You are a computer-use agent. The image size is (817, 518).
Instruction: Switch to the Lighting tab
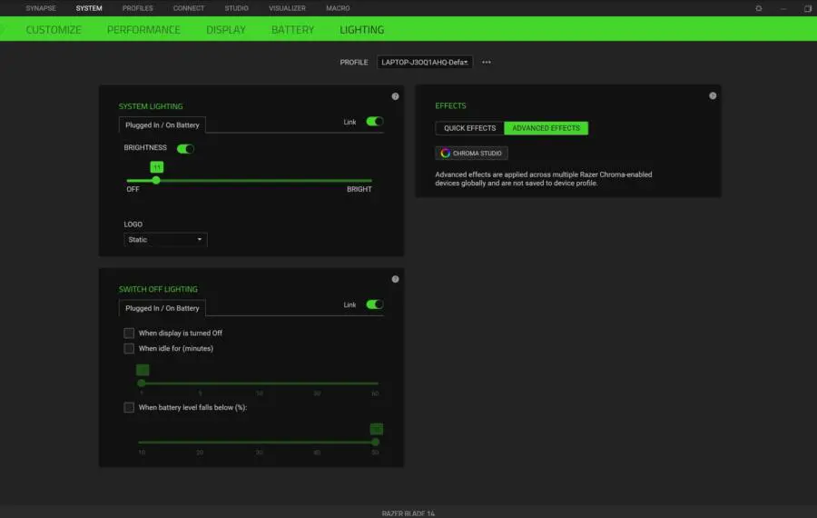pyautogui.click(x=361, y=30)
